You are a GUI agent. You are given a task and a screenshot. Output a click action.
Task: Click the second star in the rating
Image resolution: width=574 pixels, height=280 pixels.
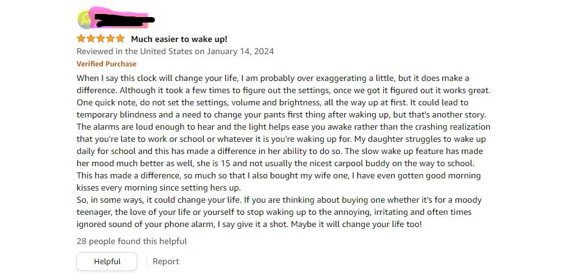pyautogui.click(x=91, y=39)
